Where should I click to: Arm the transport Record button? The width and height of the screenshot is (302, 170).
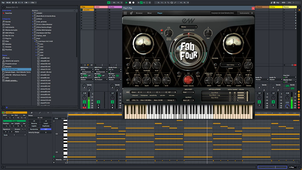tap(133, 2)
